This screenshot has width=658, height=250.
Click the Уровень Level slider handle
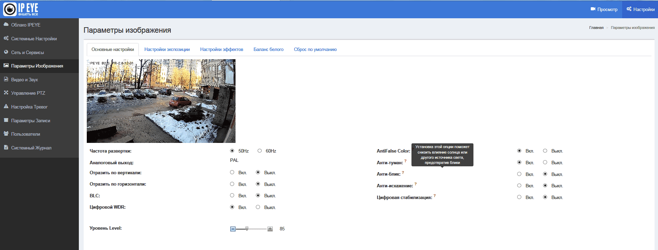[247, 229]
